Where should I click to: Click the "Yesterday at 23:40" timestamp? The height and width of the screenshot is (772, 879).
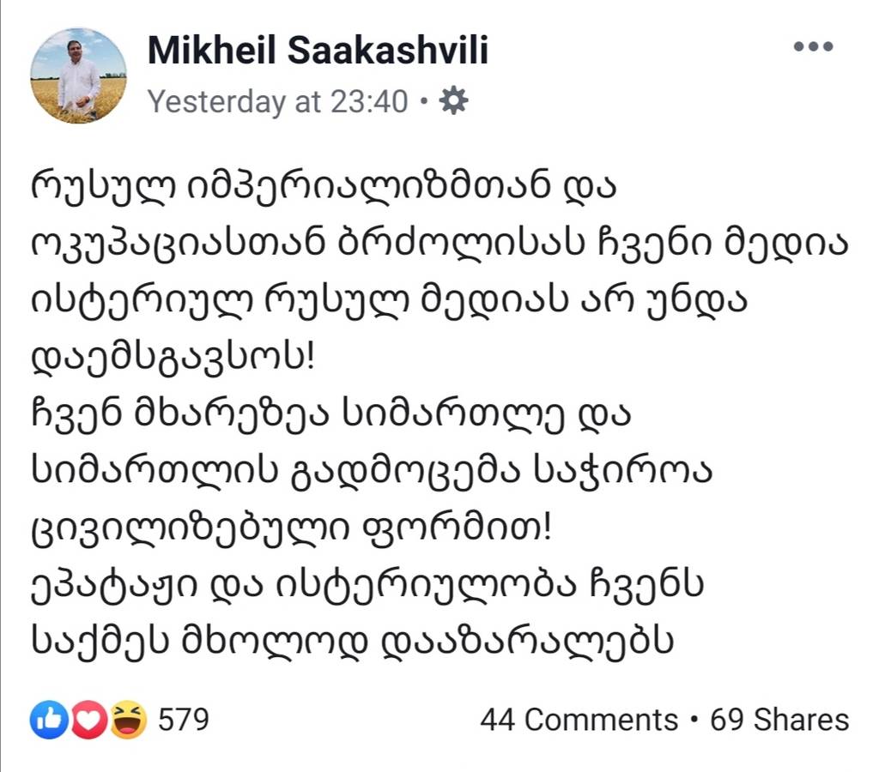click(278, 102)
